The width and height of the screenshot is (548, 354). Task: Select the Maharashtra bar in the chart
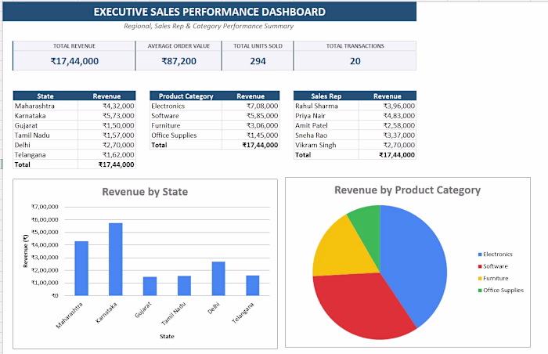pos(81,269)
